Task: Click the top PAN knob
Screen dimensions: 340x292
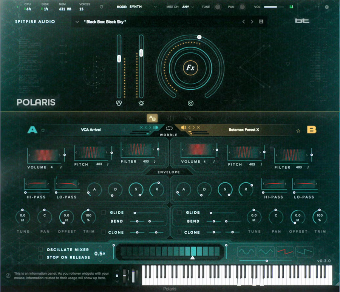Action: (242, 7)
